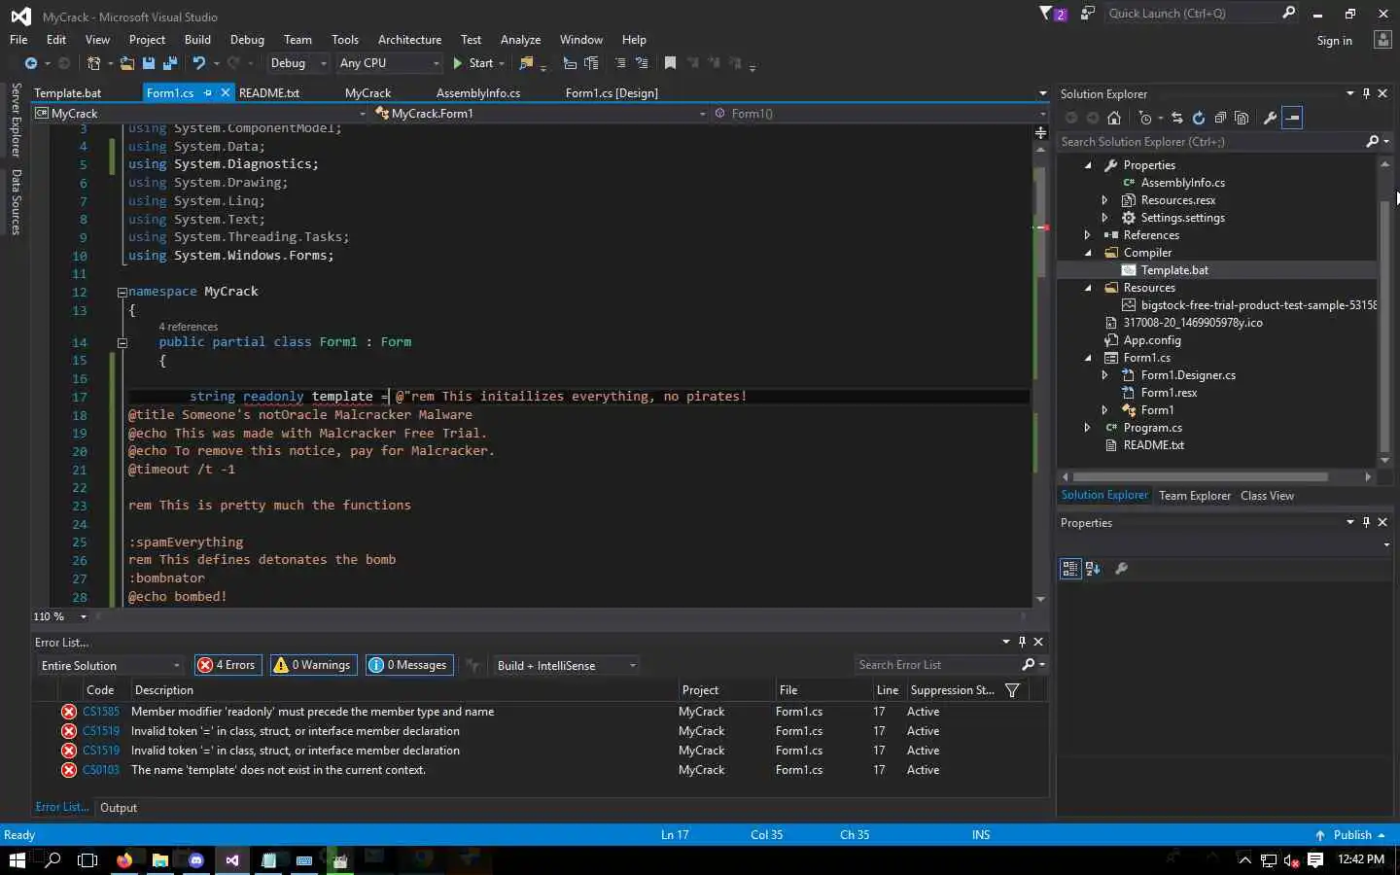Click the New Project toolbar icon
Image resolution: width=1400 pixels, height=875 pixels.
click(93, 63)
